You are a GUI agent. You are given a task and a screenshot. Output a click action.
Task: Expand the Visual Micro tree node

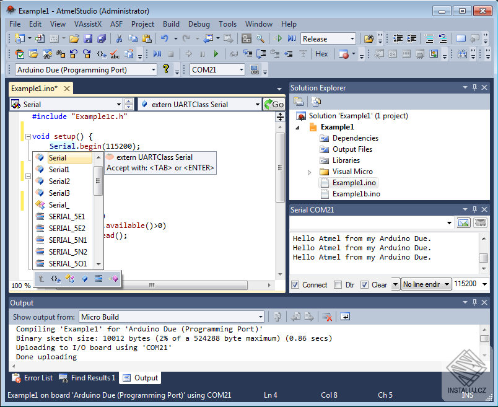tap(310, 172)
